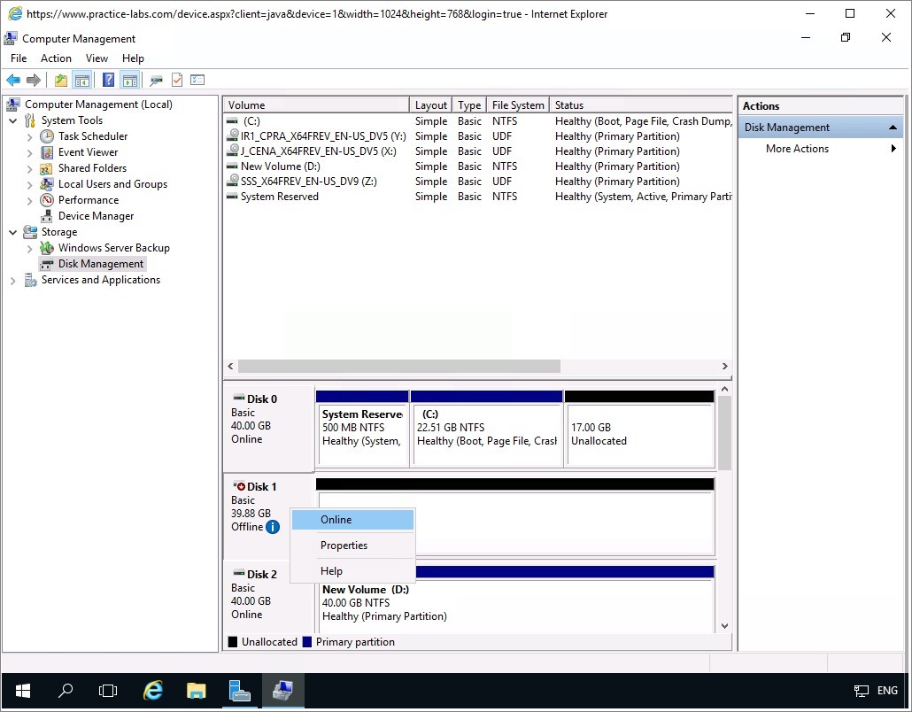Open File Explorer from the taskbar
912x712 pixels.
pyautogui.click(x=196, y=691)
